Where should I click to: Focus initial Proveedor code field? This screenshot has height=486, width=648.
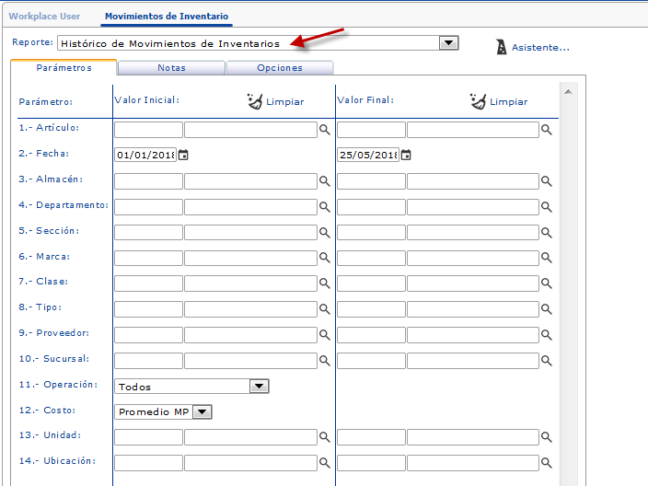click(148, 335)
